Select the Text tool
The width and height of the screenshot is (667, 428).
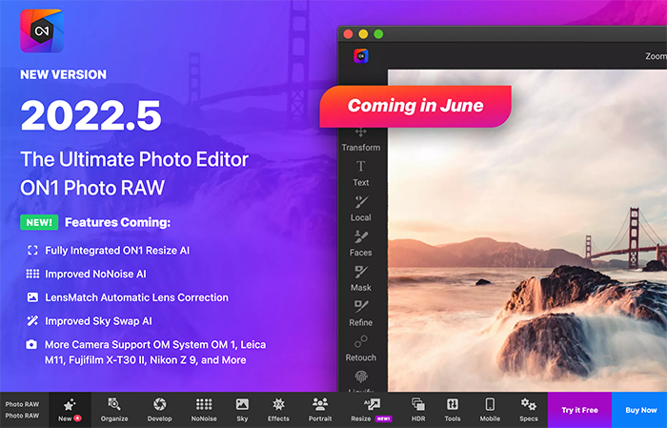361,173
